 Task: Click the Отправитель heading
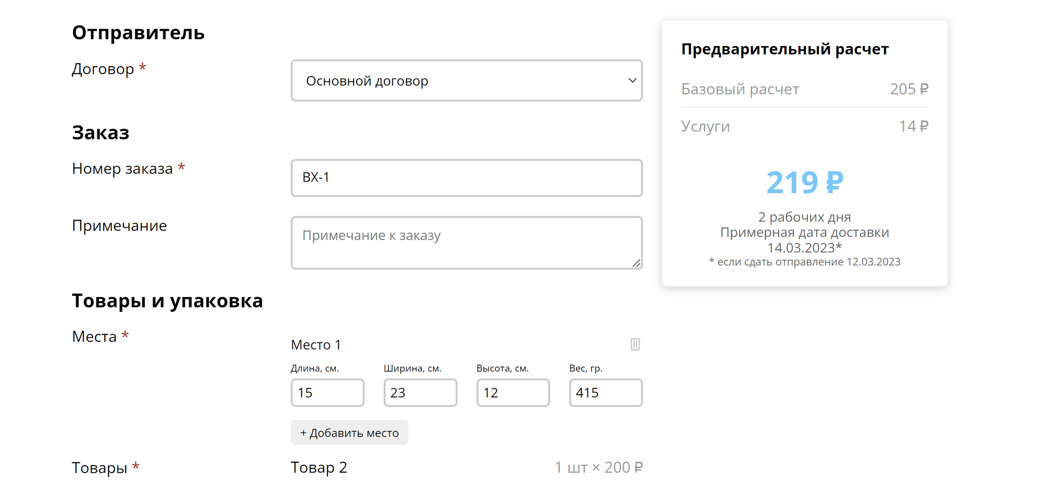(x=138, y=33)
